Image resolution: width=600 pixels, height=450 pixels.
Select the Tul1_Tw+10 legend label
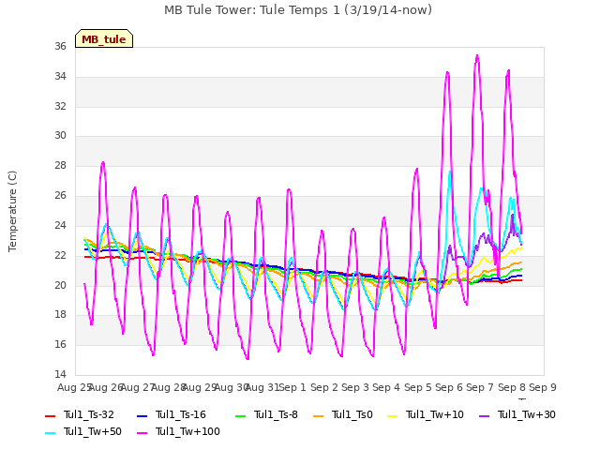(435, 414)
